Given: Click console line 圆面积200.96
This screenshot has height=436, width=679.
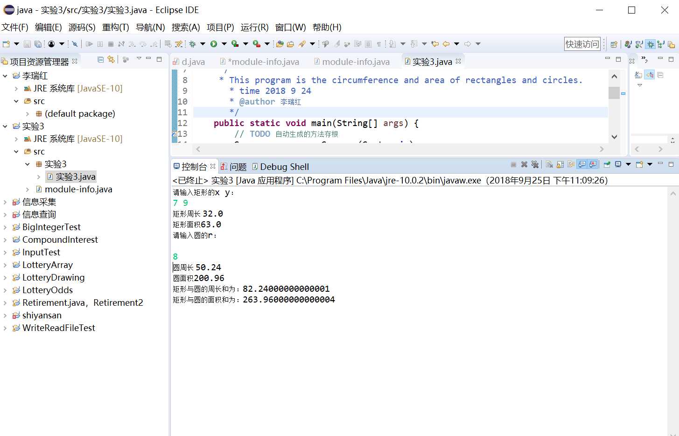Looking at the screenshot, I should (199, 278).
